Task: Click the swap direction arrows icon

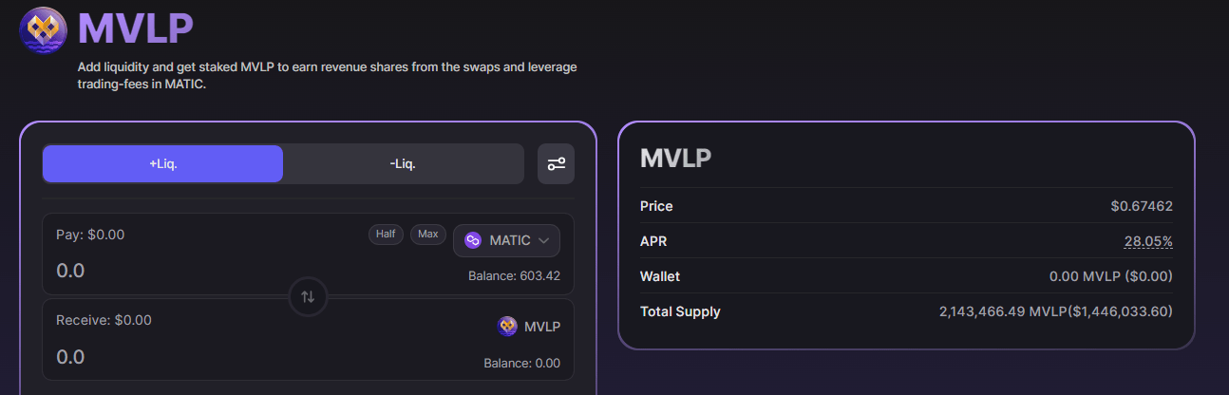Action: pyautogui.click(x=308, y=296)
